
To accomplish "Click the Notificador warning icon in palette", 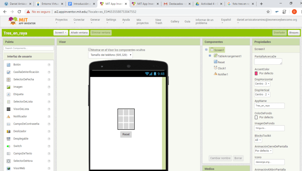I will [x=9, y=117].
